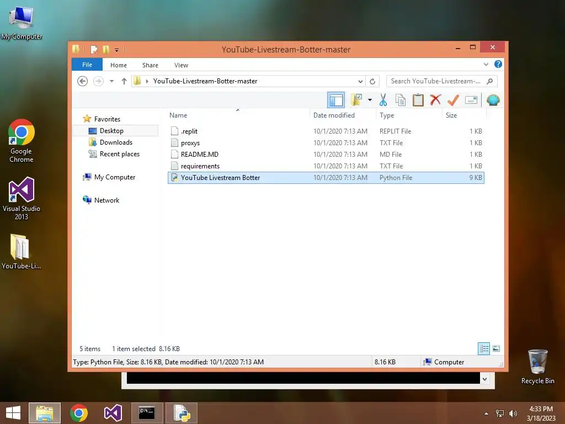
Task: Open the My Computer desktop icon
Action: [x=22, y=22]
